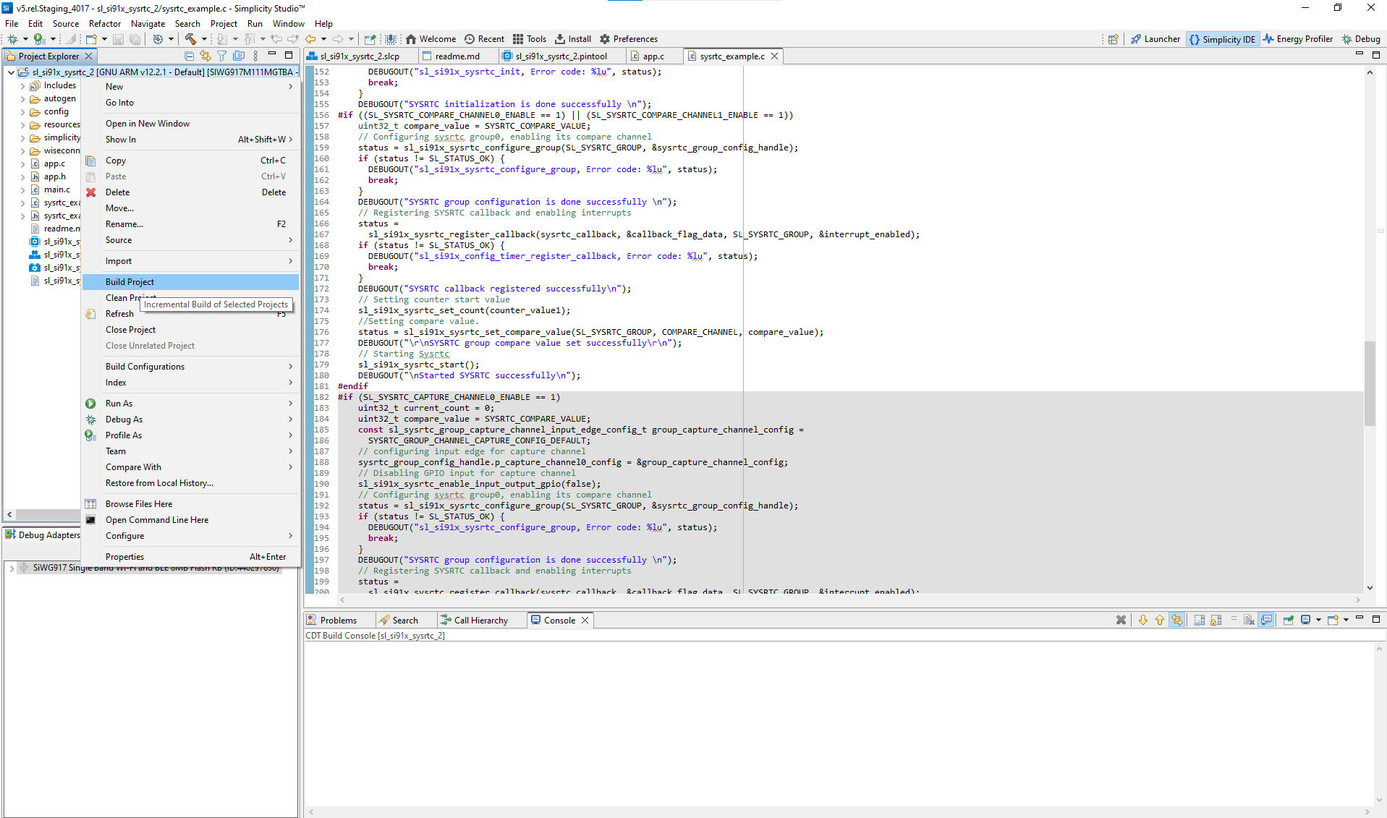Expand the resources folder in Project Explorer
This screenshot has width=1387, height=818.
(24, 124)
